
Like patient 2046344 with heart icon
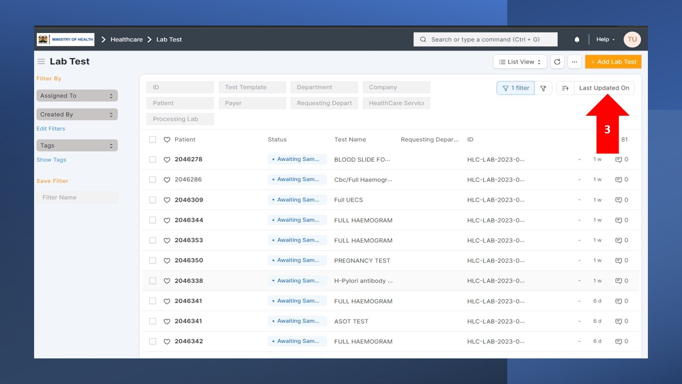(x=167, y=220)
